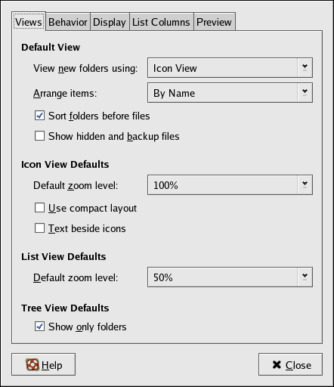The width and height of the screenshot is (334, 387).
Task: Switch to the Behavior tab
Action: pos(68,22)
